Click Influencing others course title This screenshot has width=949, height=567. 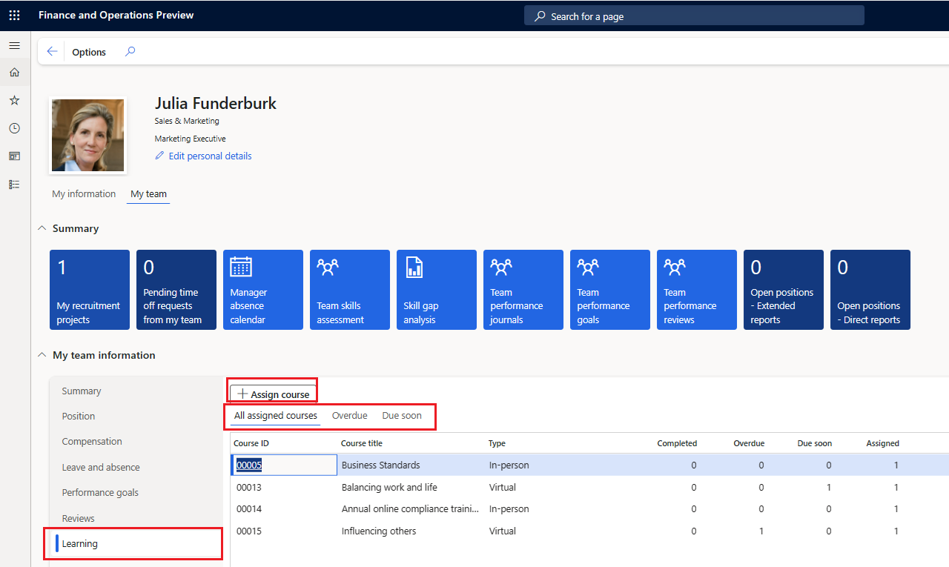click(379, 531)
